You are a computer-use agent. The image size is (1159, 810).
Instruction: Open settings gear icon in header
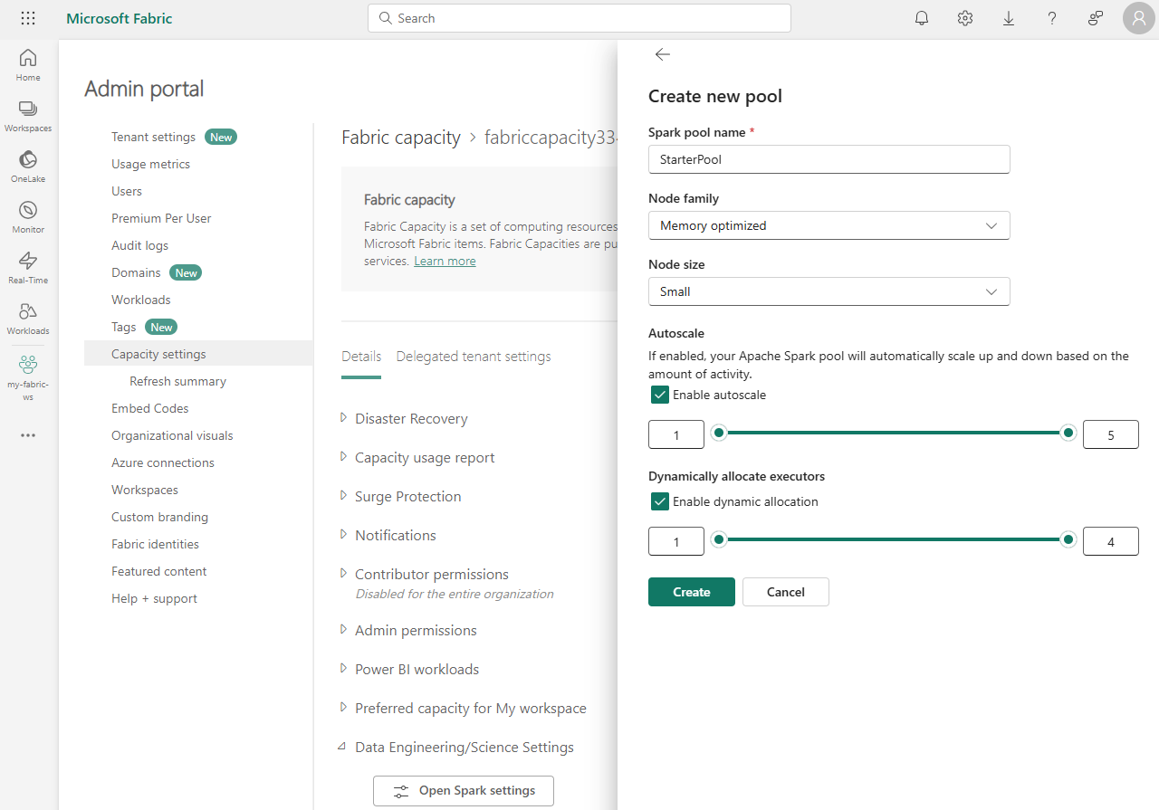click(x=965, y=18)
